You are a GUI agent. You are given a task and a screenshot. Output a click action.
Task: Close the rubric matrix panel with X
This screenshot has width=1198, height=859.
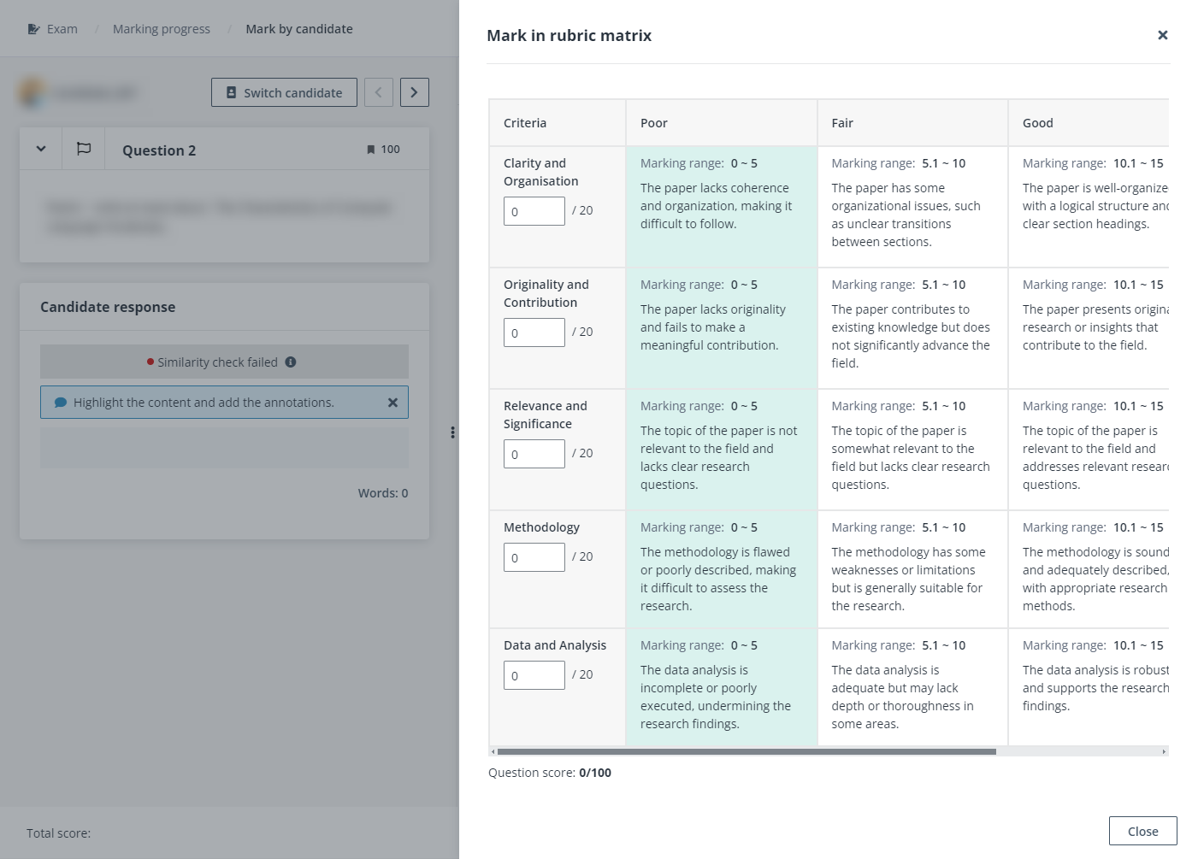1162,35
